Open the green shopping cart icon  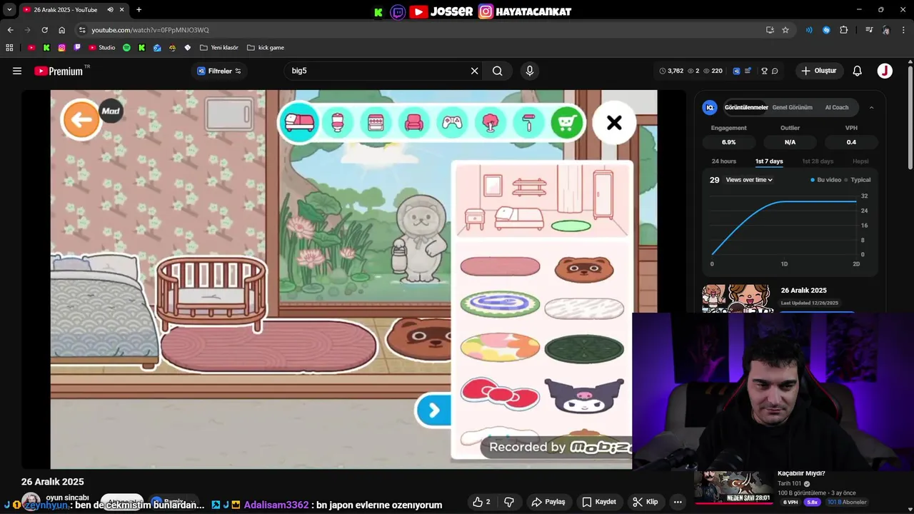(x=566, y=123)
